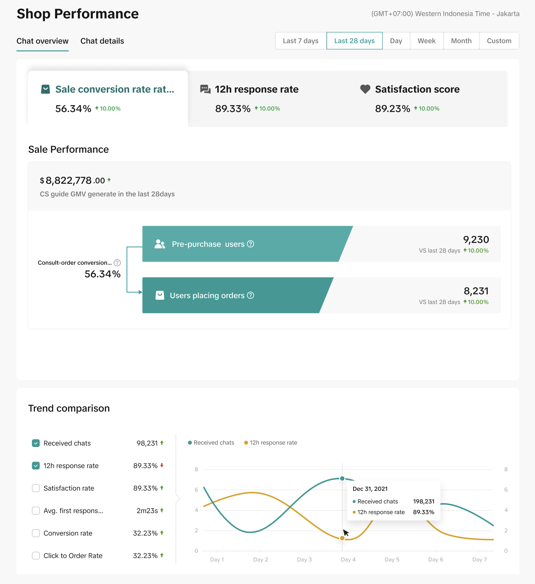Open help icon next to Pre-purchase users

251,244
